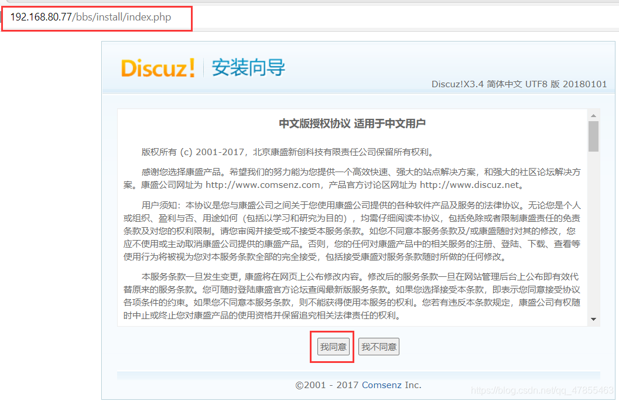Click the Discuz! logo
Viewport: 619px width, 401px height.
pyautogui.click(x=158, y=67)
